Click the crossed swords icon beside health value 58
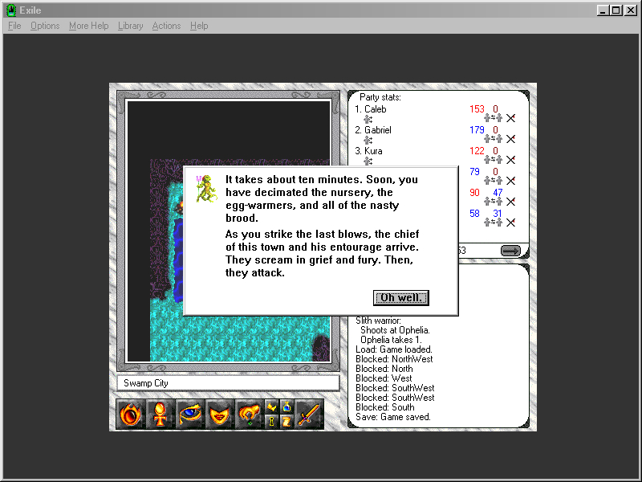 point(510,223)
